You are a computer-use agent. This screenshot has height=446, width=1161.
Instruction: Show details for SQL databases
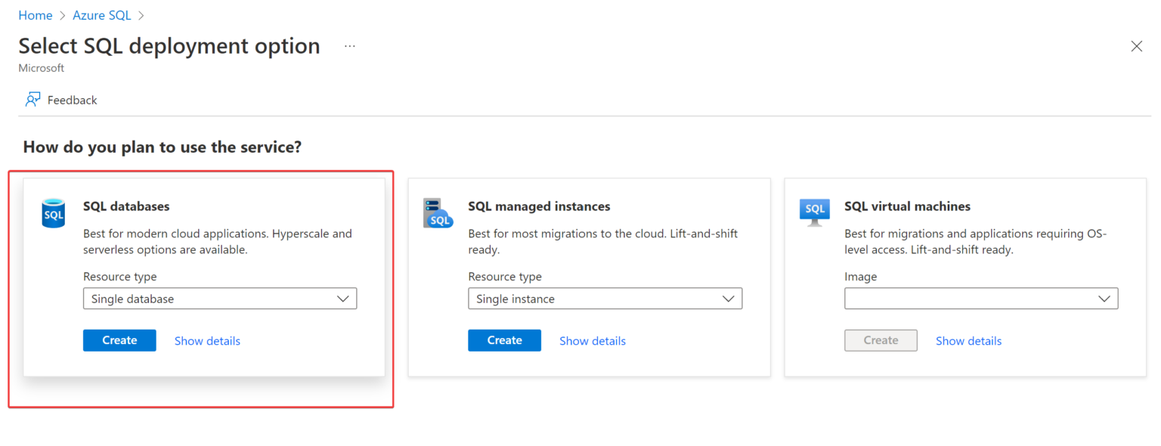(206, 340)
